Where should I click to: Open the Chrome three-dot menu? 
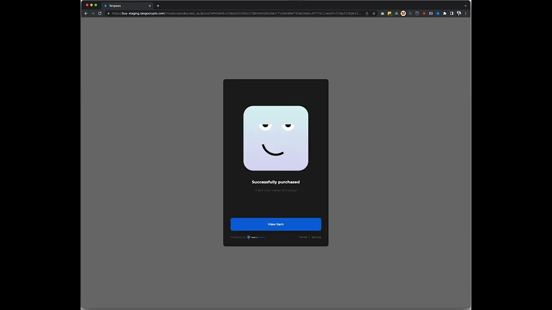[x=465, y=13]
